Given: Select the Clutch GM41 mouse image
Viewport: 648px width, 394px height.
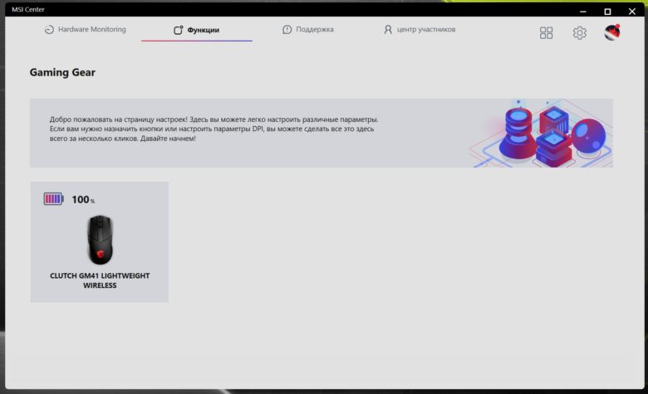Looking at the screenshot, I should click(x=100, y=240).
